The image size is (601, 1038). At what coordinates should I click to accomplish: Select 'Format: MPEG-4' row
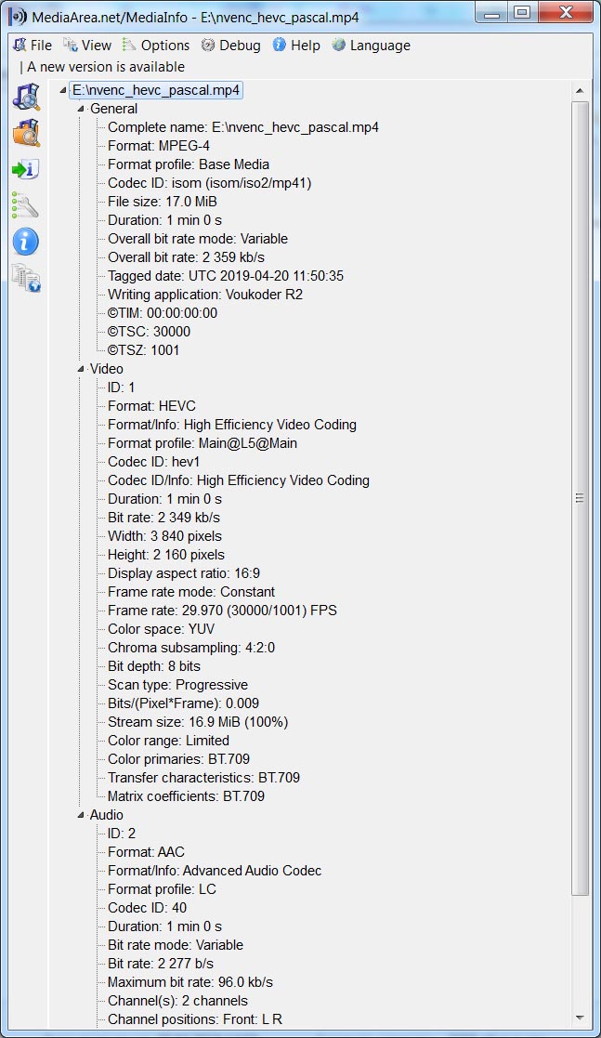point(159,146)
